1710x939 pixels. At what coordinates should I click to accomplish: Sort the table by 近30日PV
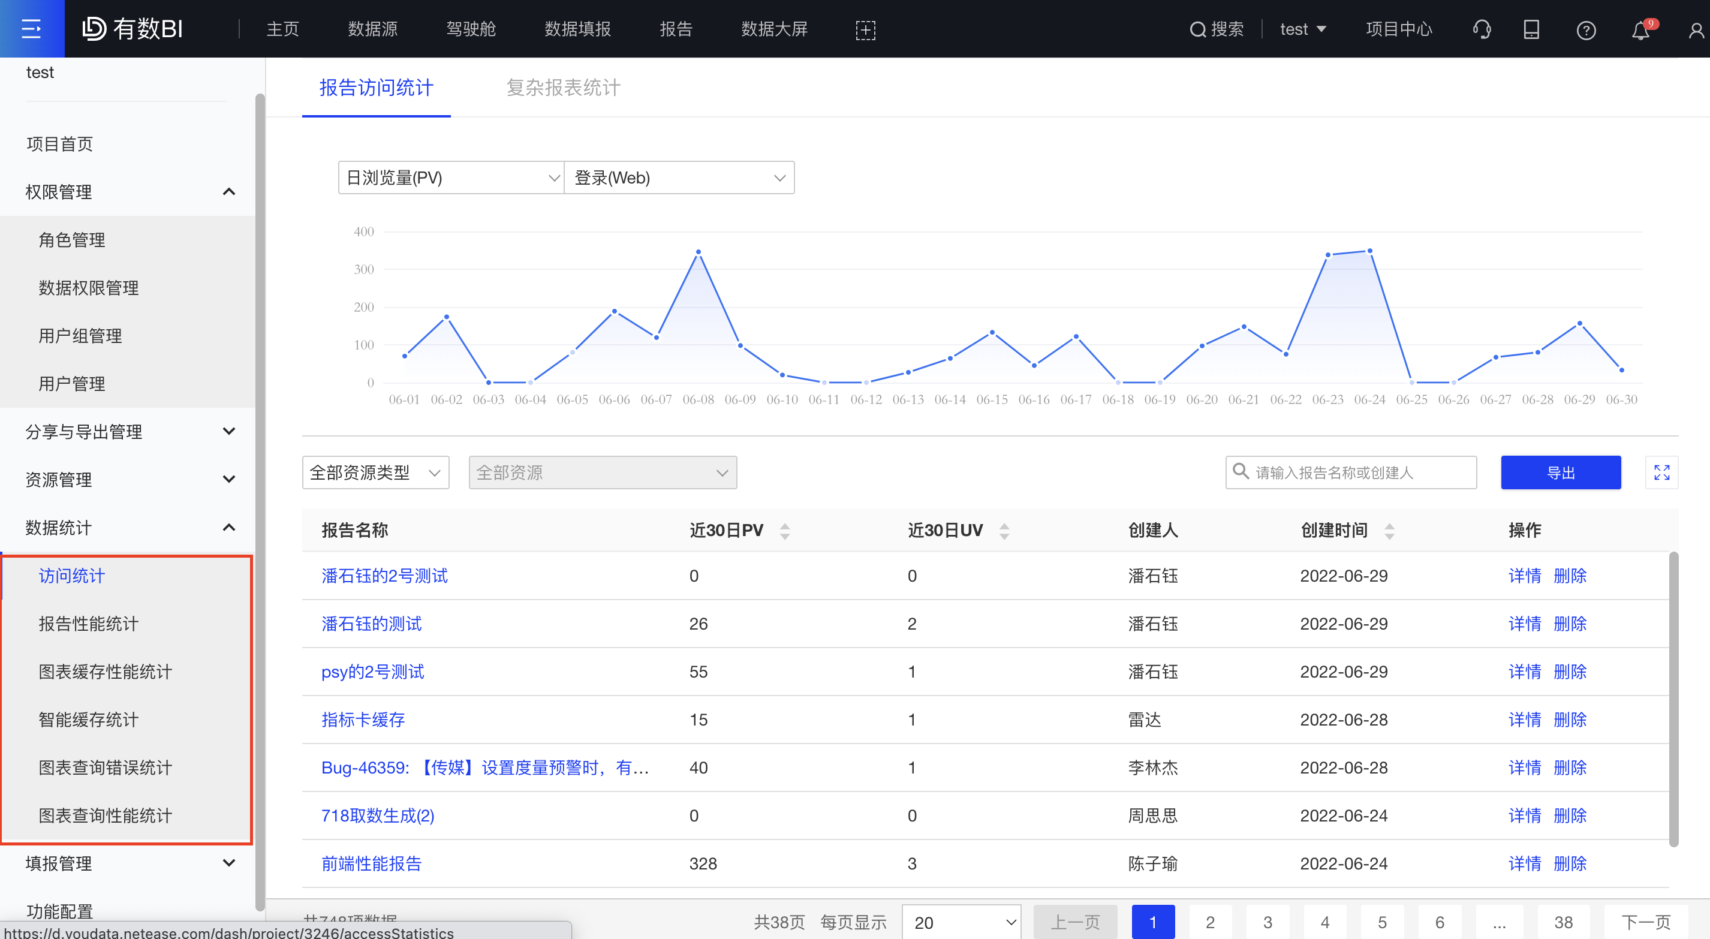click(x=784, y=530)
